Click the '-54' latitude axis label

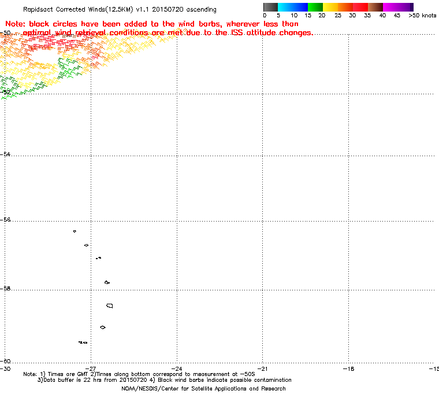tap(6, 154)
